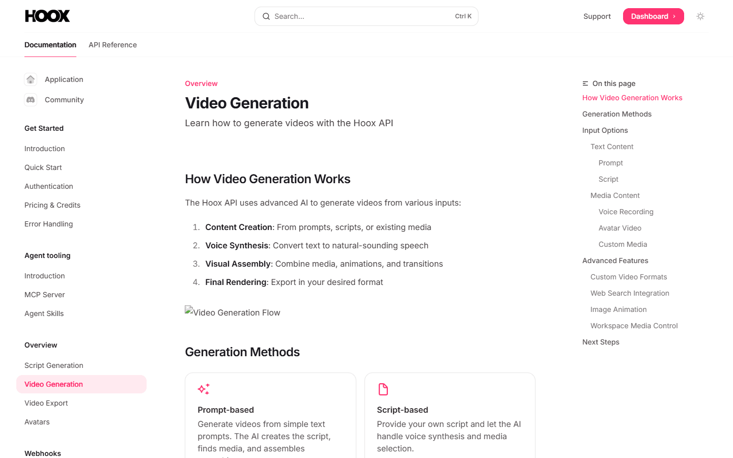Open the Script Generation page
This screenshot has height=458, width=733.
[x=54, y=365]
